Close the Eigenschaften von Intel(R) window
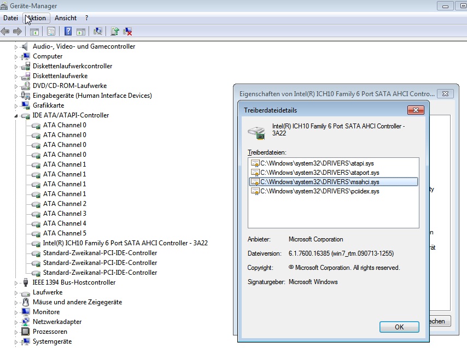Image resolution: width=467 pixels, height=348 pixels. point(445,94)
